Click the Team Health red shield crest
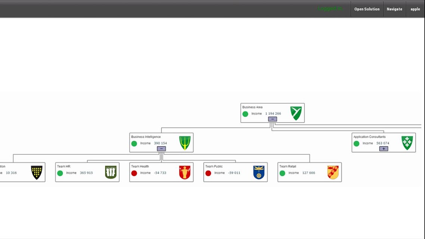Screen dimensions: 425x239 [x=185, y=172]
